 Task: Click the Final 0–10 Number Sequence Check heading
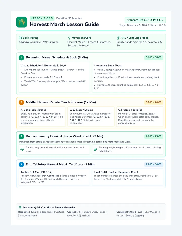point(116,172)
